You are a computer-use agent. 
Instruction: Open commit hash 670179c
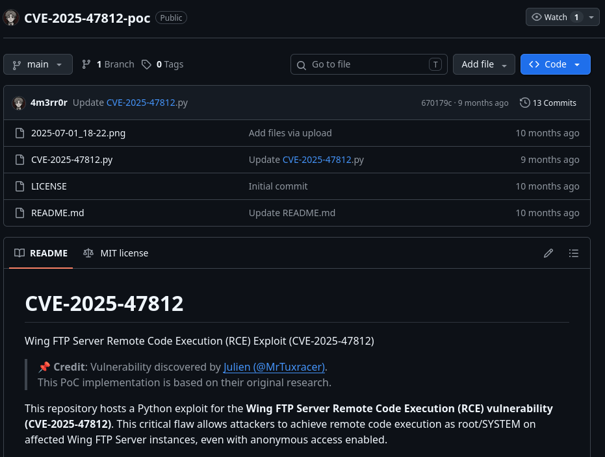(x=436, y=103)
